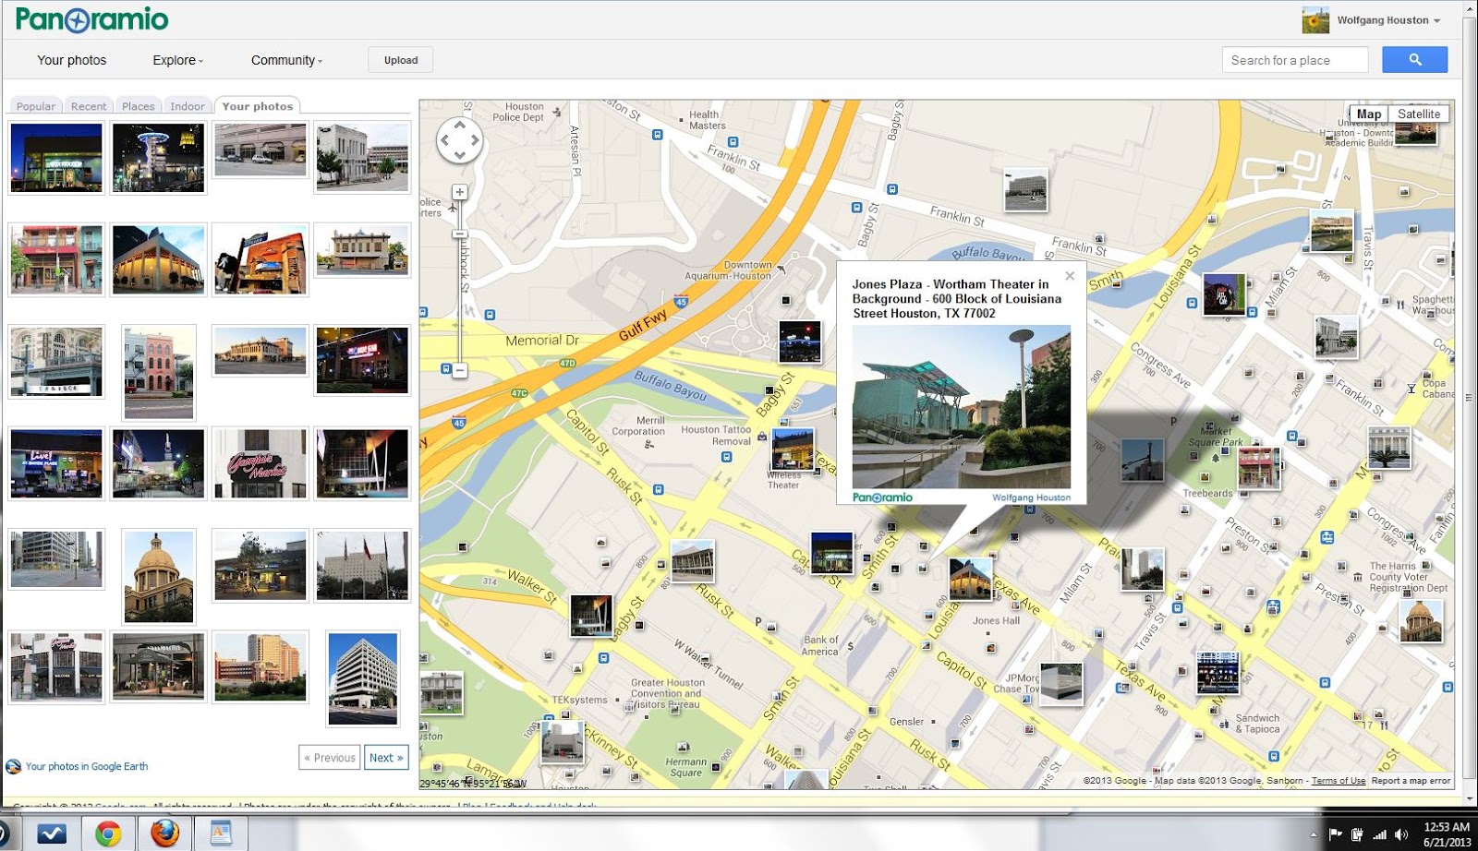
Task: Open Google Chrome from the taskbar
Action: (108, 833)
